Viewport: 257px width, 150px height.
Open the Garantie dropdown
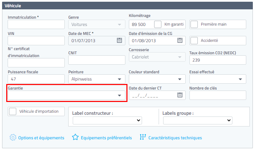pos(67,95)
